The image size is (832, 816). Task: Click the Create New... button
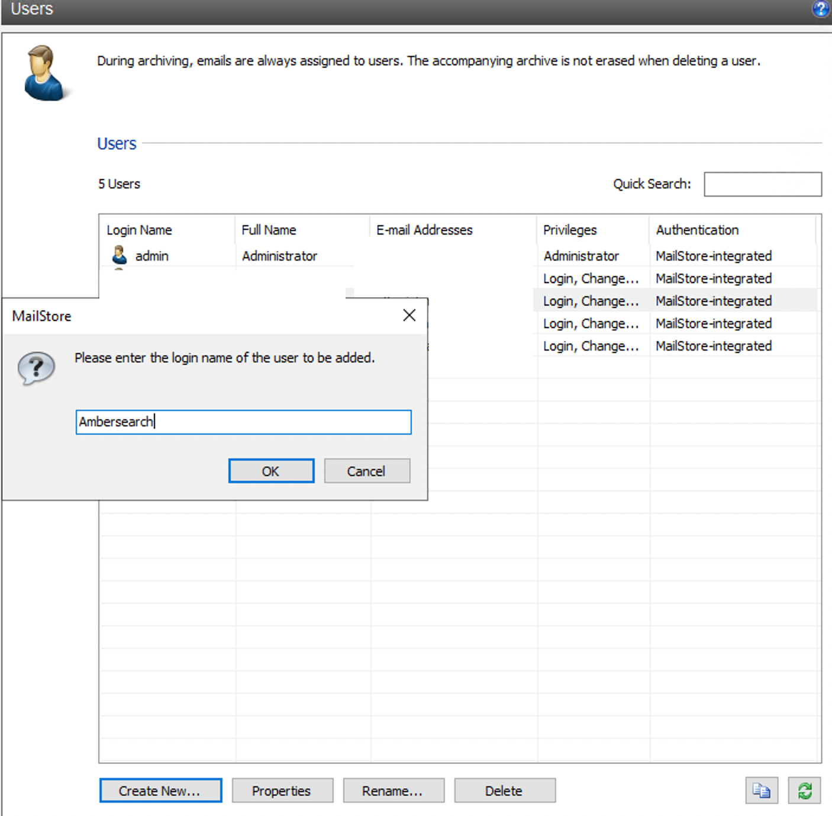point(160,791)
